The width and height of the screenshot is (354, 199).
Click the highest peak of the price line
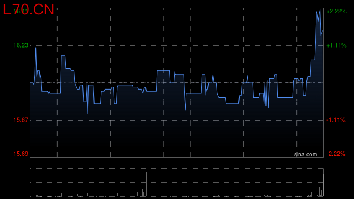tap(320, 9)
